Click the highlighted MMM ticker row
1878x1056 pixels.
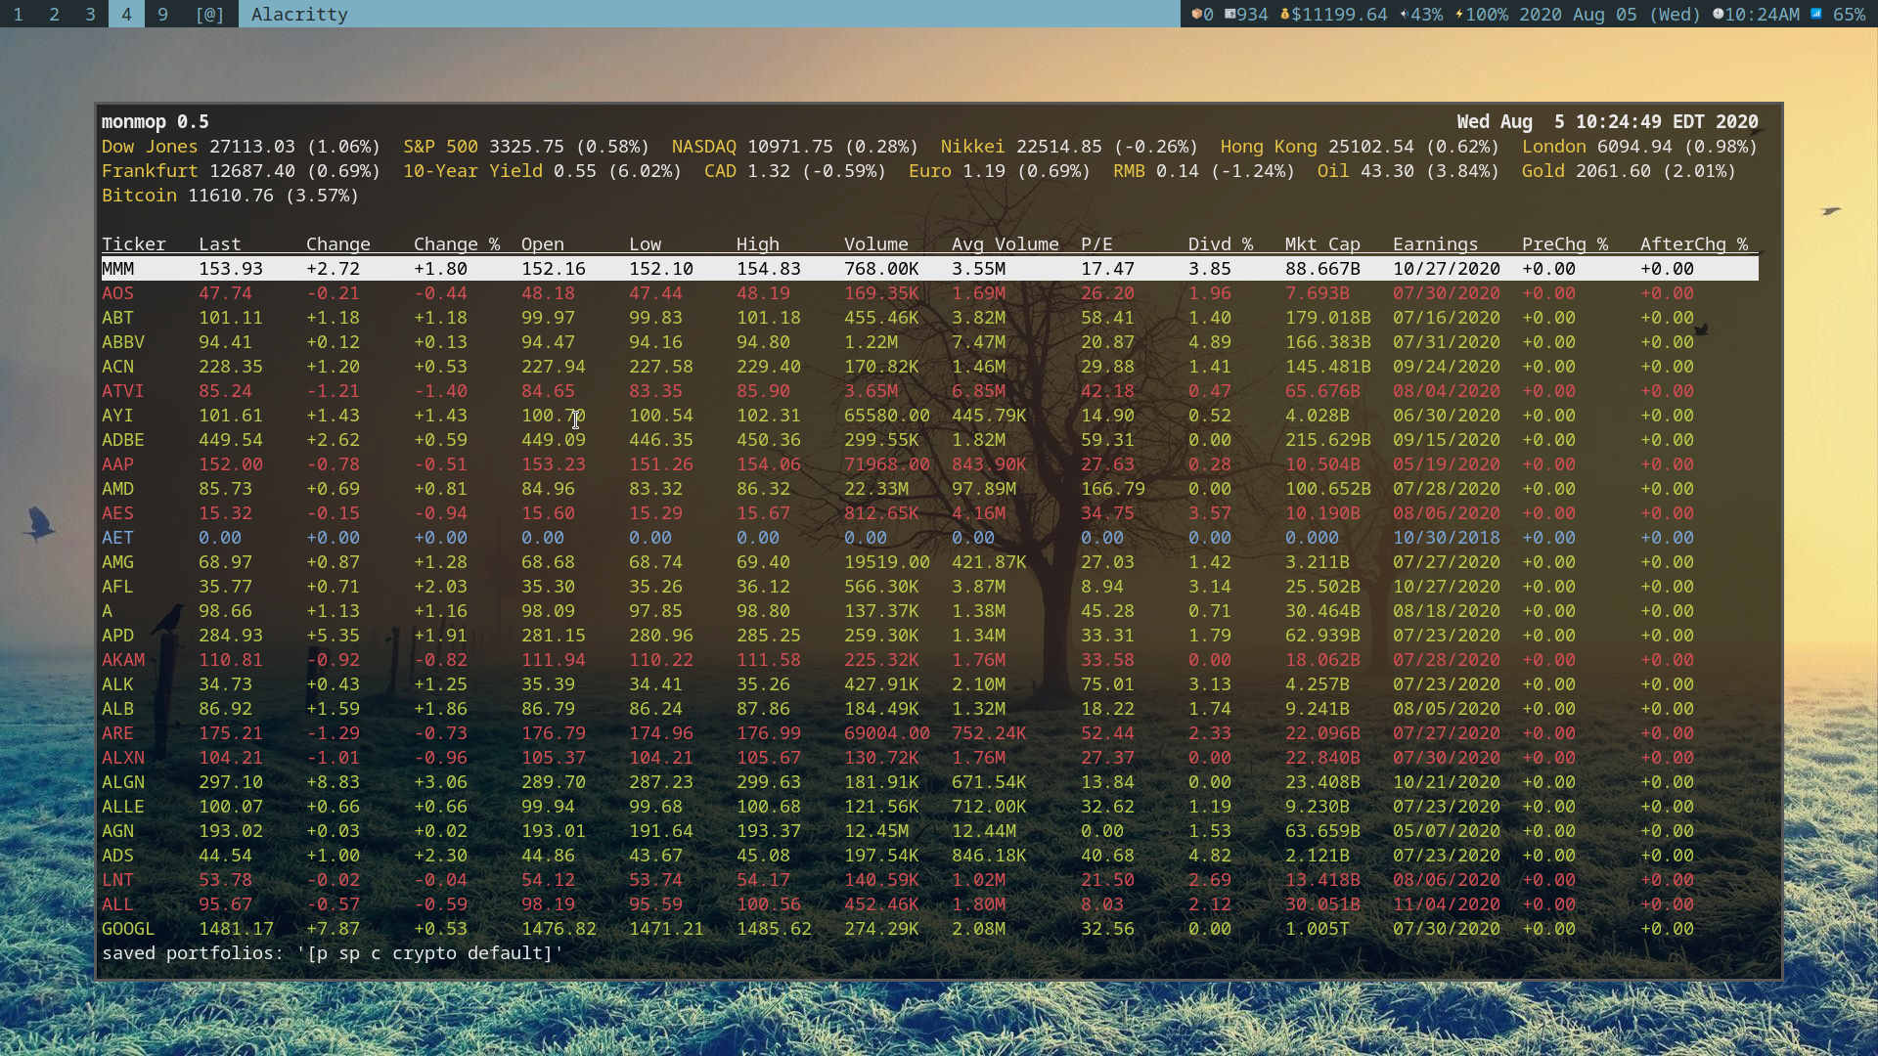[117, 268]
